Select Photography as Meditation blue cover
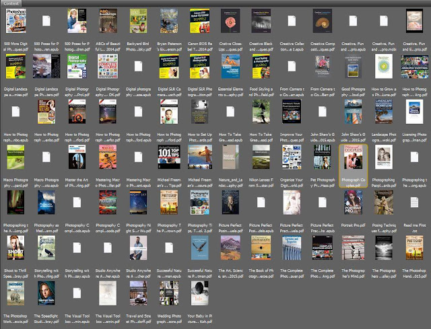 [46, 203]
